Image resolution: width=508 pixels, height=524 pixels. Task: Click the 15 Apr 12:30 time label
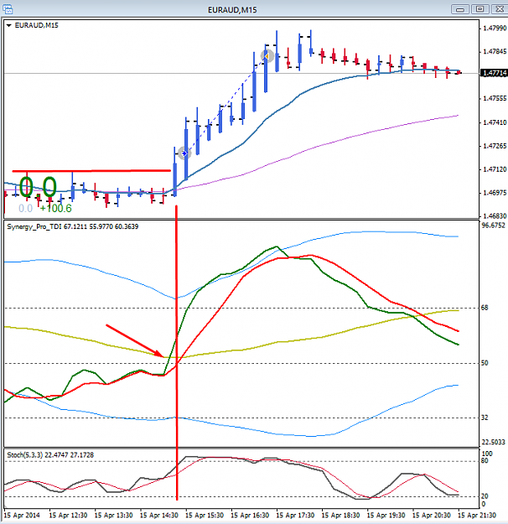pos(68,516)
